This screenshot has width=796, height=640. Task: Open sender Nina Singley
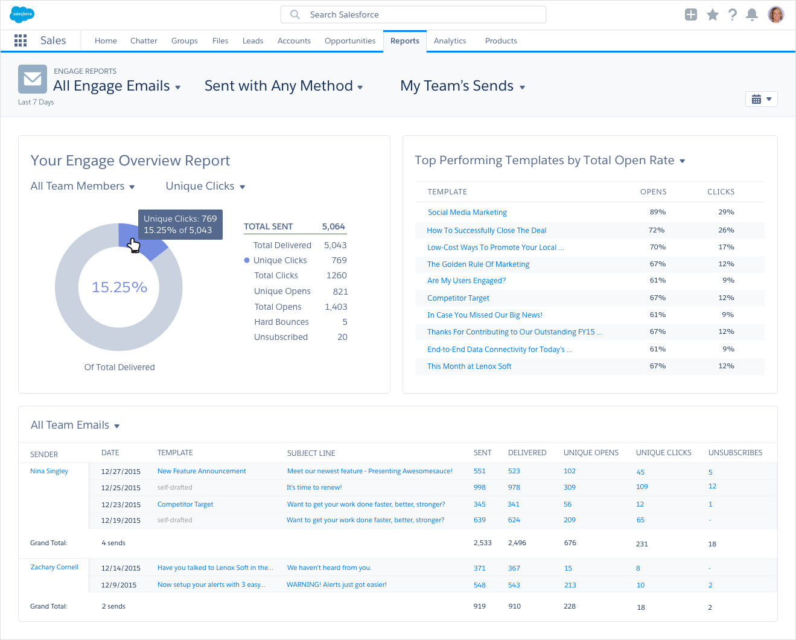coord(49,471)
